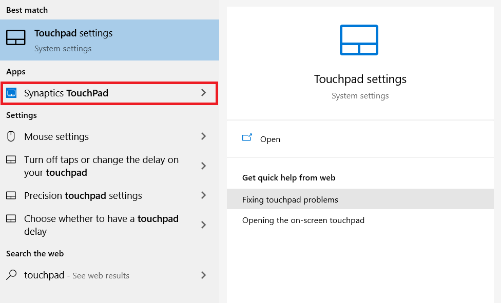Expand the Mouse settings chevron
This screenshot has width=501, height=303.
(x=204, y=136)
